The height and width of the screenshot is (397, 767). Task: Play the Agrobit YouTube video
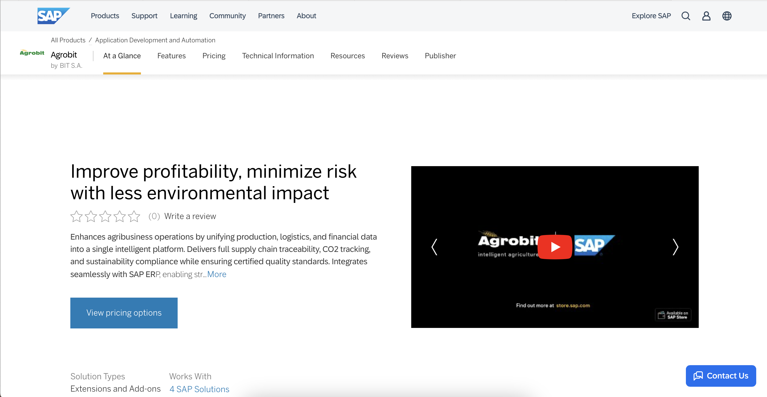tap(555, 247)
